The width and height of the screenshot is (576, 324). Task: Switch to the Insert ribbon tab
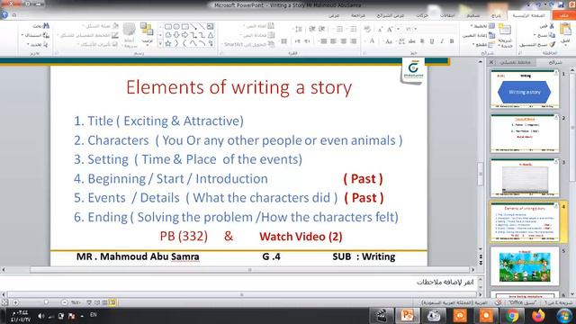[x=496, y=15]
